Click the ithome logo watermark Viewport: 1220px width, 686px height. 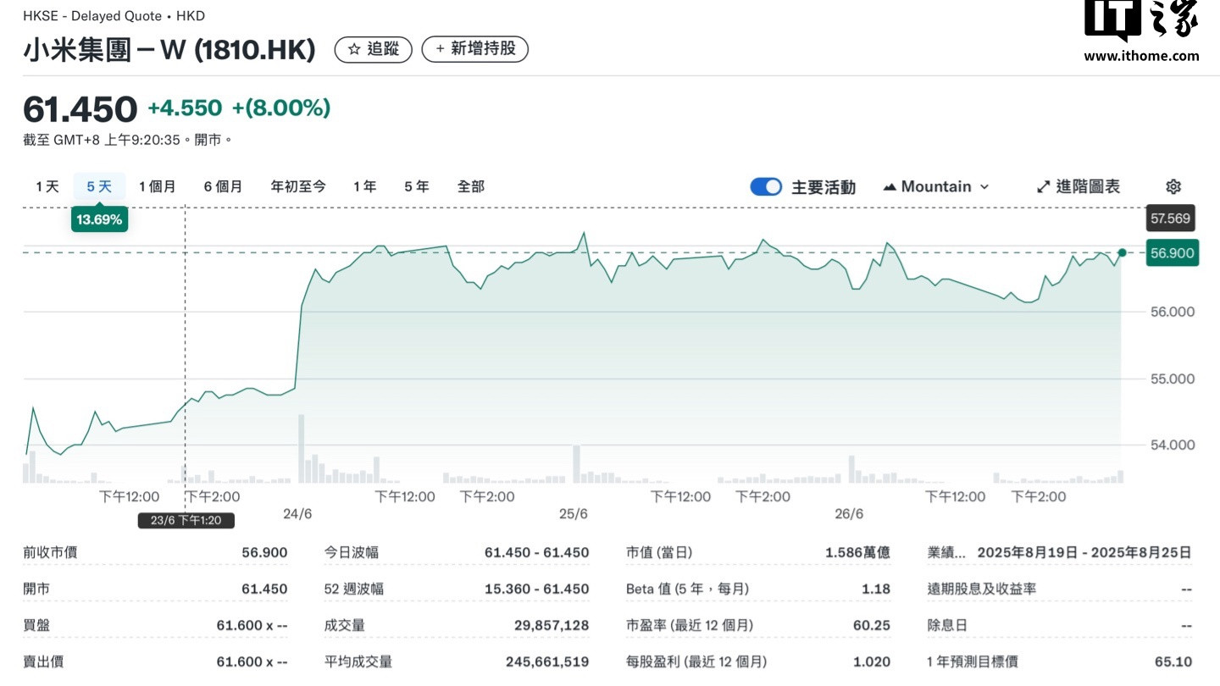point(1141,32)
